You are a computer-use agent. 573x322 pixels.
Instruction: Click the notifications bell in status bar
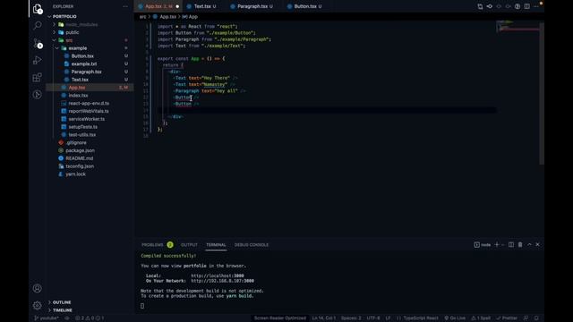click(536, 318)
